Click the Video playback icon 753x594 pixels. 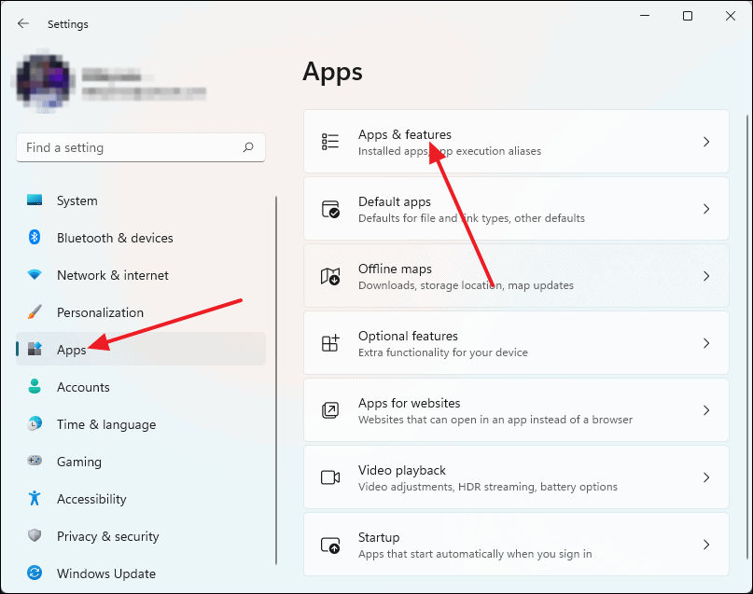click(329, 477)
